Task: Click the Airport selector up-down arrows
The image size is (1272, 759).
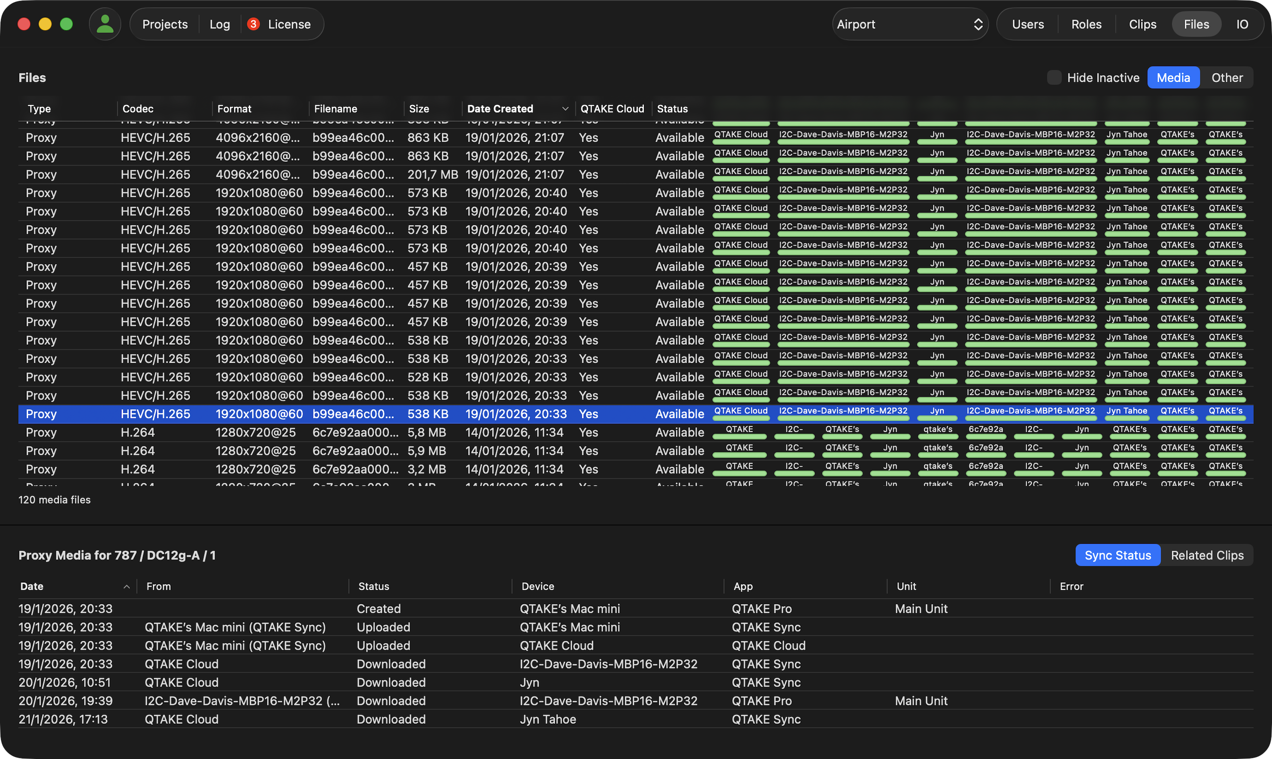Action: [978, 24]
